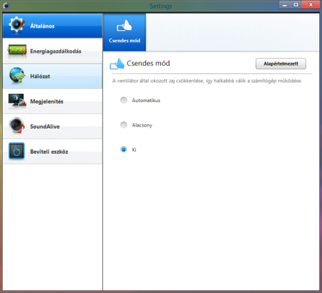Switch to the Hálózat section
The image size is (322, 293).
coord(53,76)
